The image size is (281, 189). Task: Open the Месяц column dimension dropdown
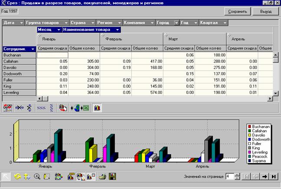(58, 30)
